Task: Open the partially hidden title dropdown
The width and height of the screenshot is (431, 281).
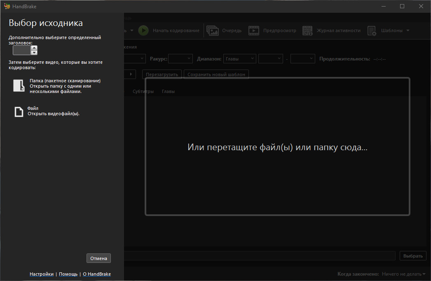Action: point(135,59)
